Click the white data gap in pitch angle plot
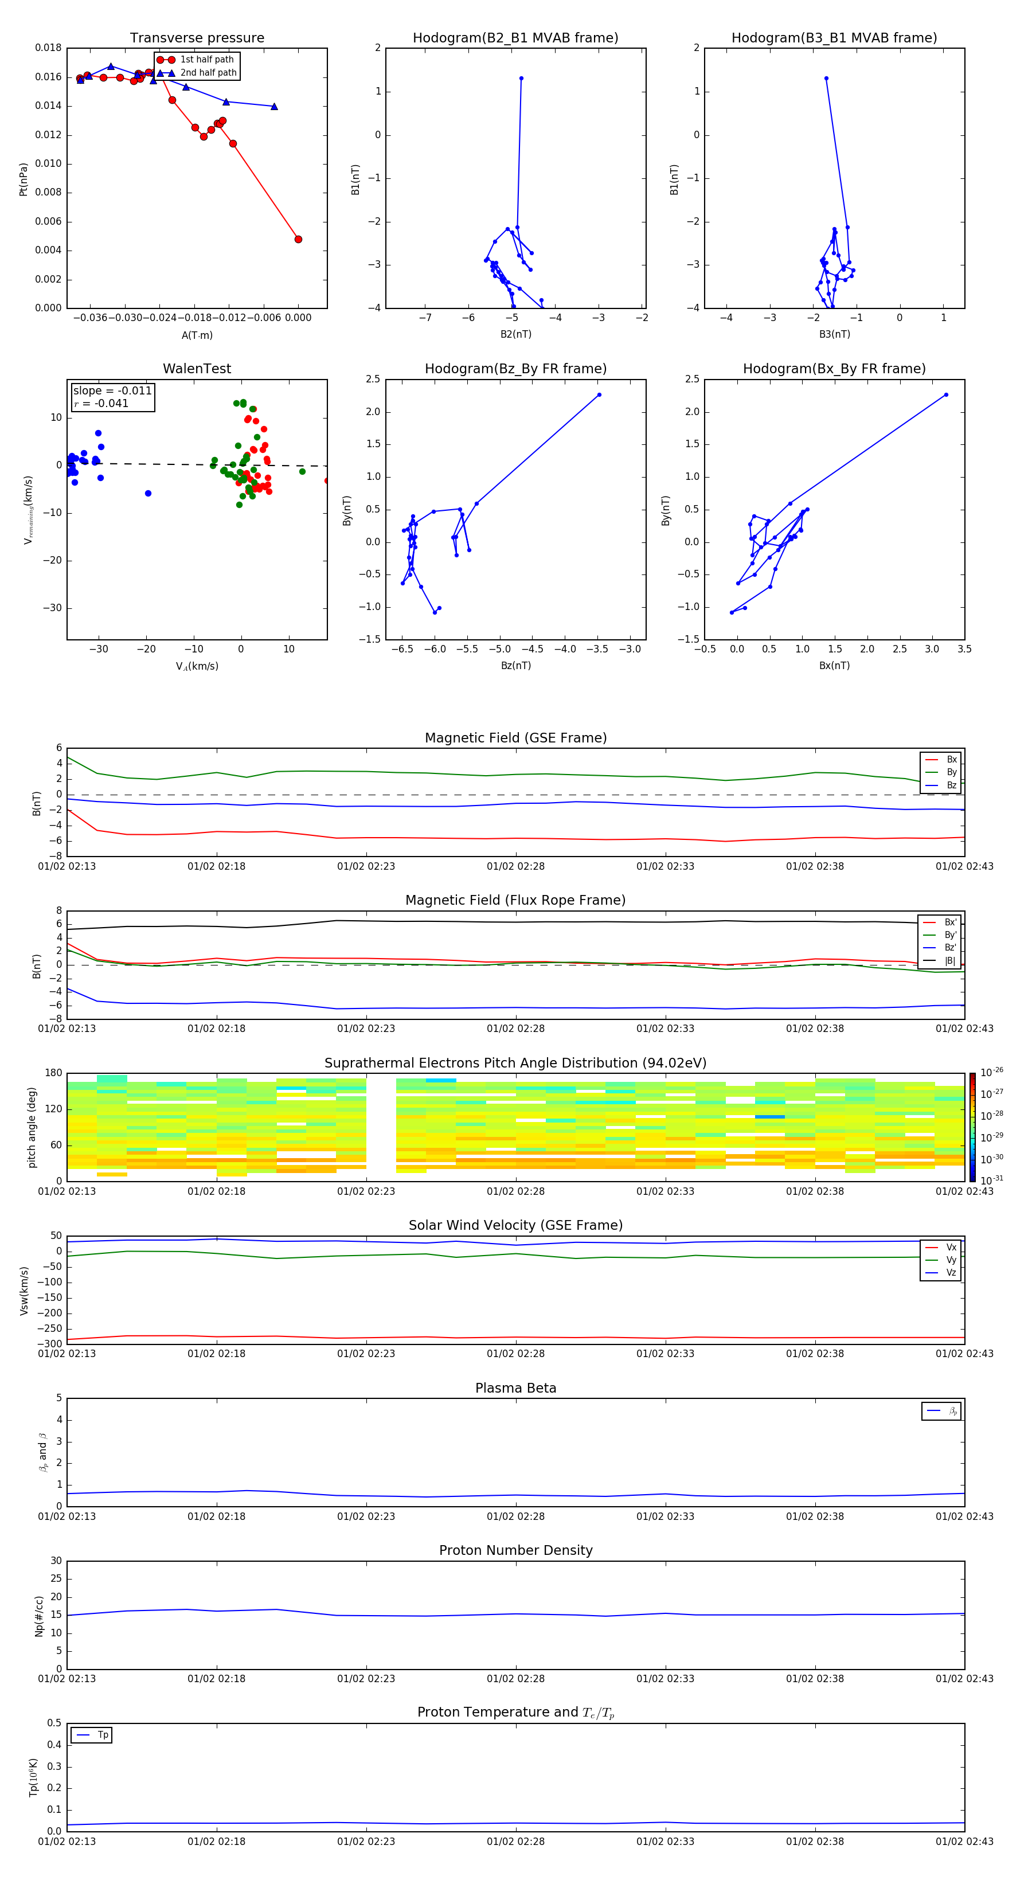The image size is (1032, 1892). [381, 1127]
